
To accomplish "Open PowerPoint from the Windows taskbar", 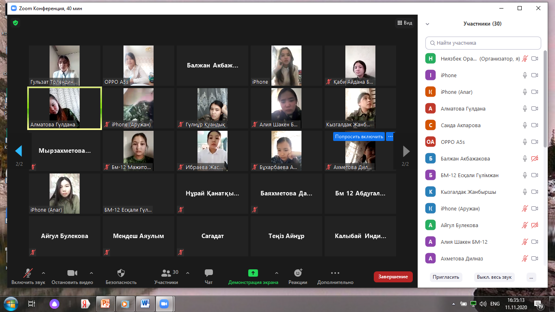I will click(105, 303).
